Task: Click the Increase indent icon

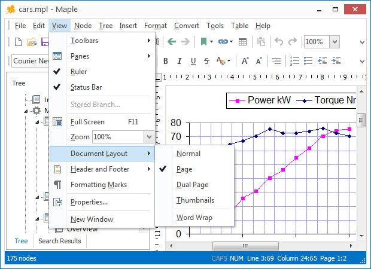Action: 336,61
